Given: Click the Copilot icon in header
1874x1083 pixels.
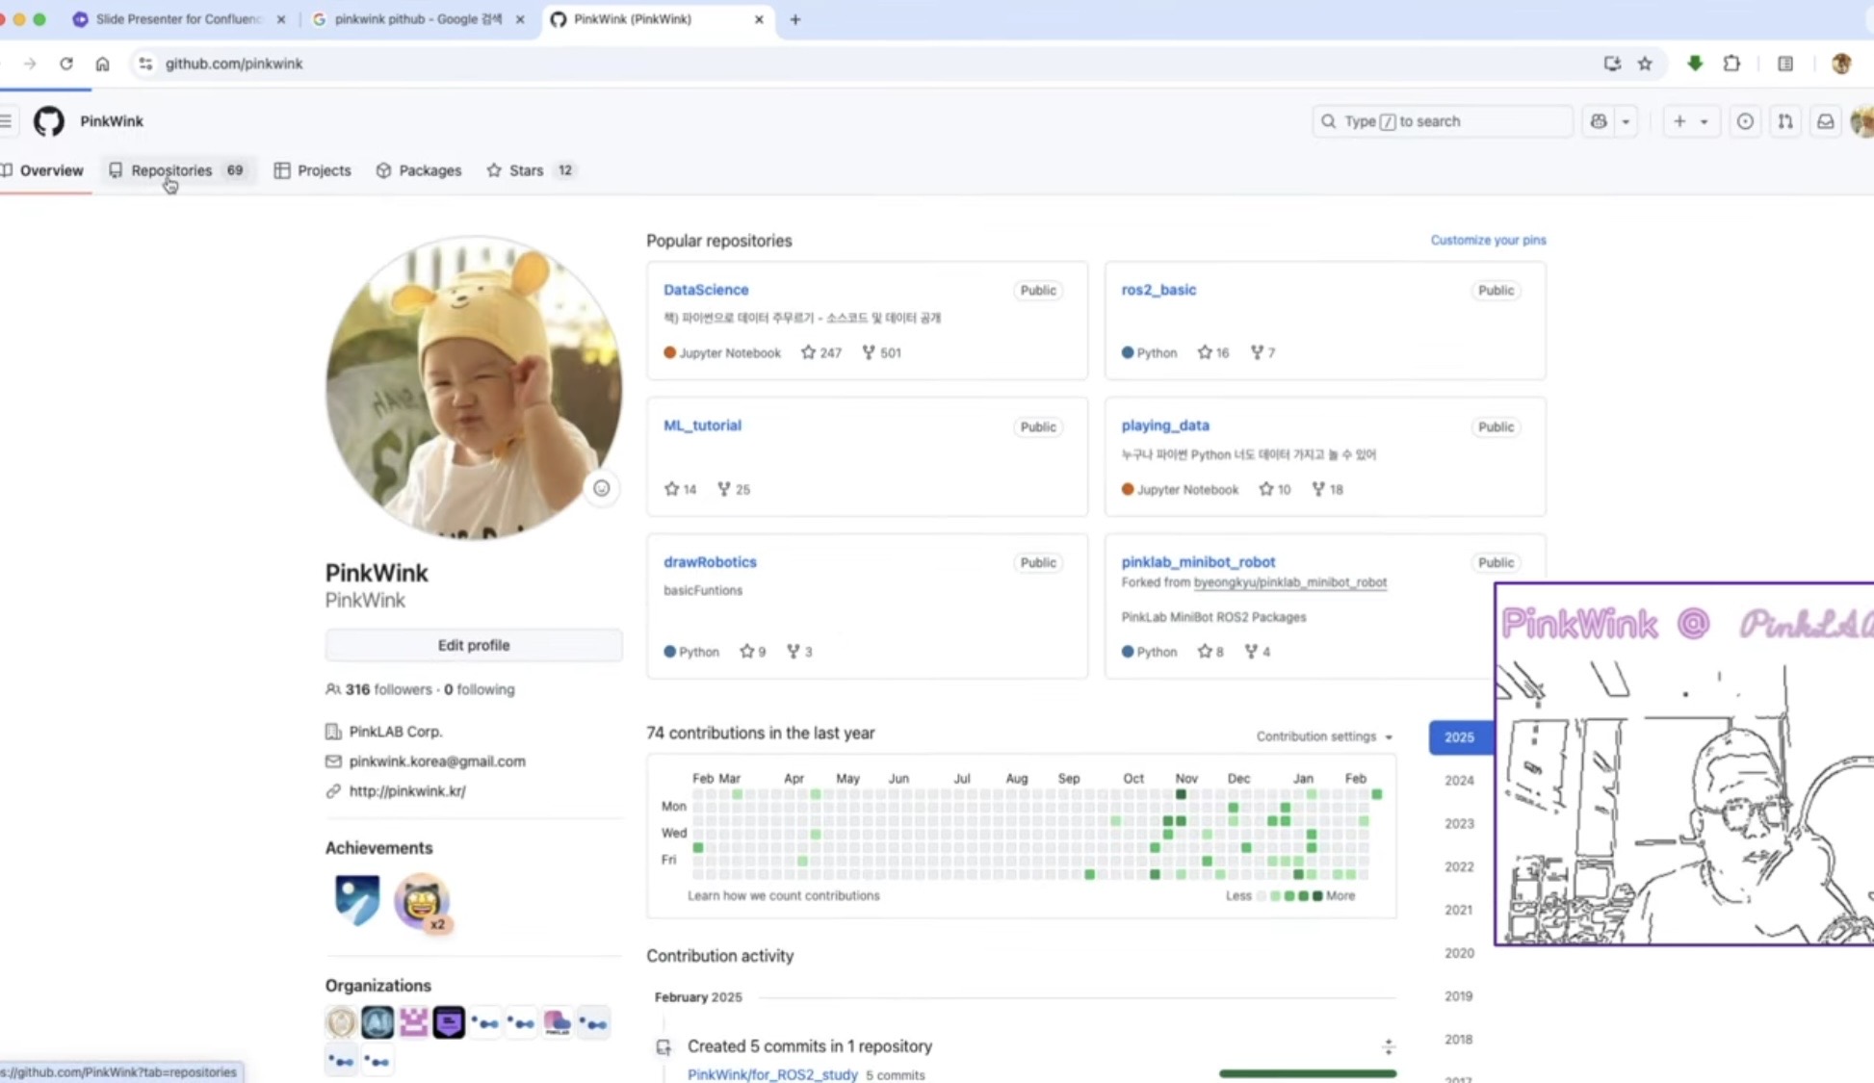Looking at the screenshot, I should click(x=1599, y=121).
